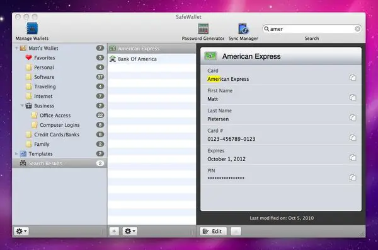The width and height of the screenshot is (378, 250).
Task: Open the card list gear menu
Action: 130,231
